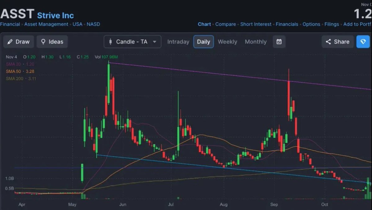Select the Monthly timeframe tab

point(255,42)
